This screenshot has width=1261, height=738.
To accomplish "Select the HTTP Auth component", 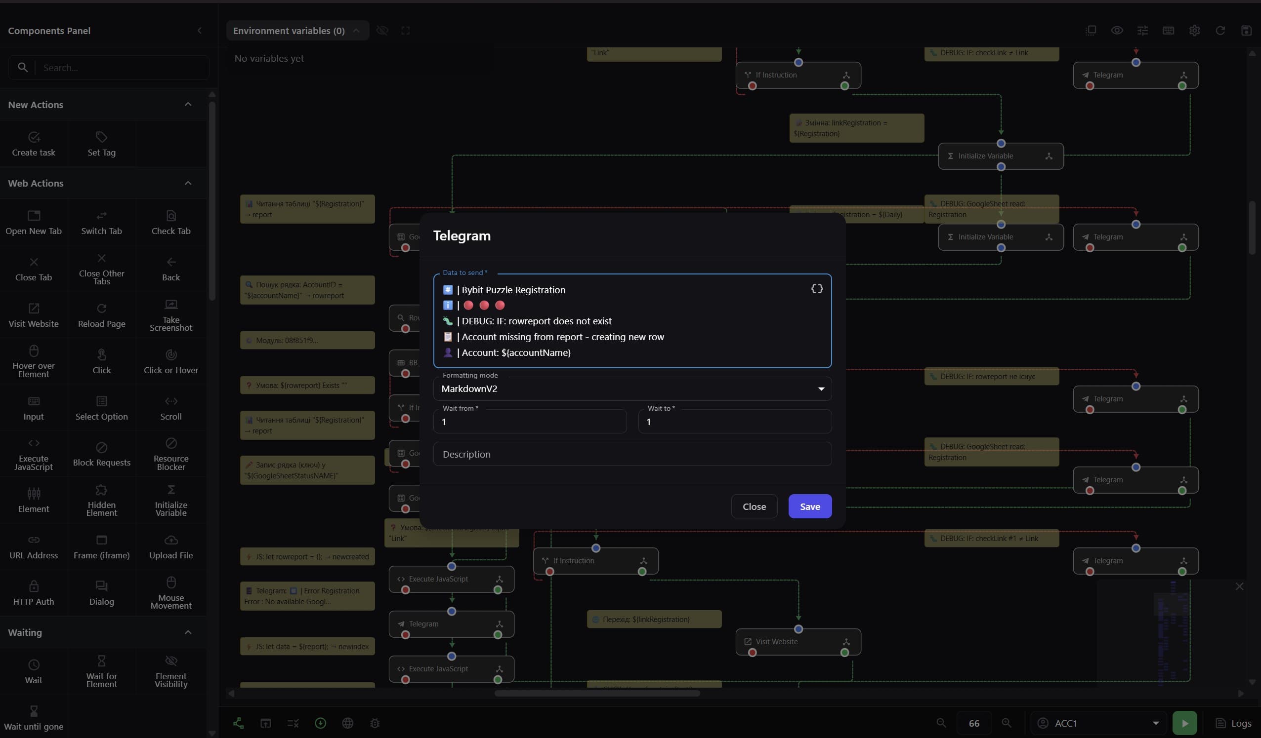I will pyautogui.click(x=34, y=593).
